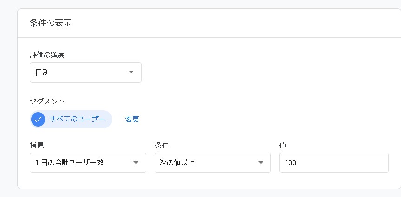Screen dimensions: 401x197
Task: Click the セグメント label
Action: click(47, 101)
